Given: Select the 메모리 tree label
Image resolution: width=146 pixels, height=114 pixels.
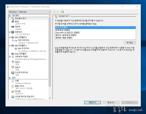Looking at the screenshot, I should 18,27.
